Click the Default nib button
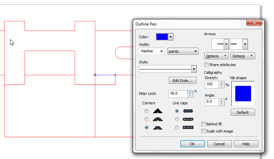This screenshot has height=159, width=274. [243, 112]
